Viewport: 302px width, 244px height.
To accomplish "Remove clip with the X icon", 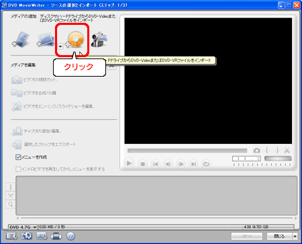I will 11,196.
